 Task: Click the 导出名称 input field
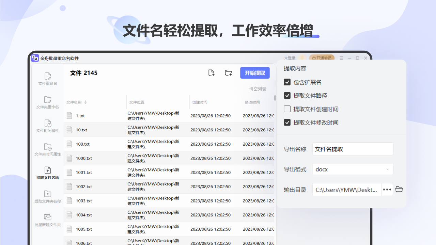click(353, 149)
